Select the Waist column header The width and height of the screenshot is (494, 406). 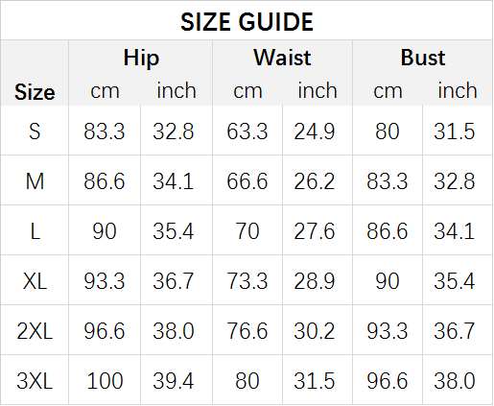[282, 58]
